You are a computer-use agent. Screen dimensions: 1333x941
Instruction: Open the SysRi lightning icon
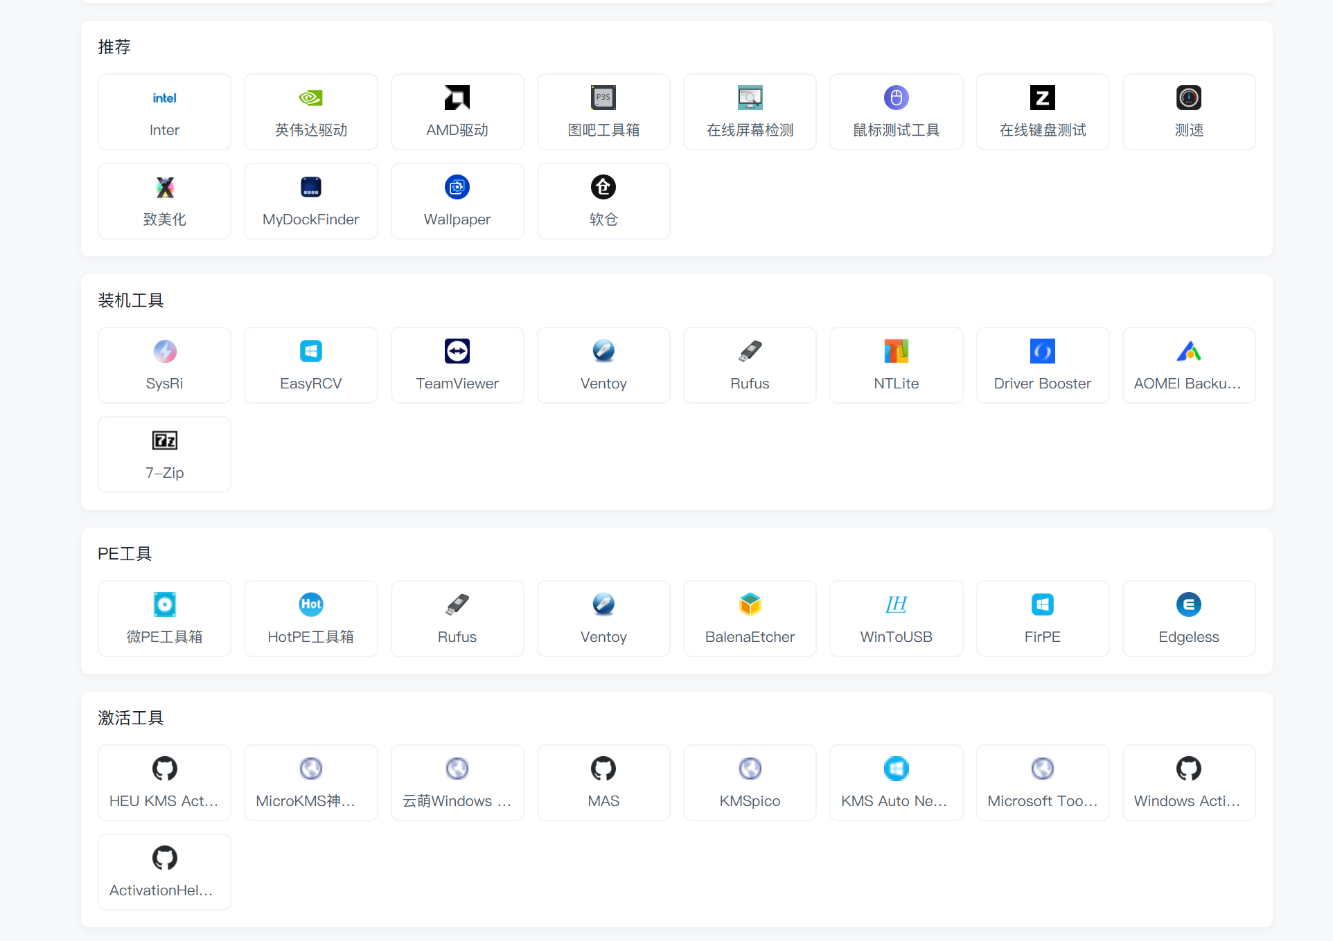click(164, 351)
